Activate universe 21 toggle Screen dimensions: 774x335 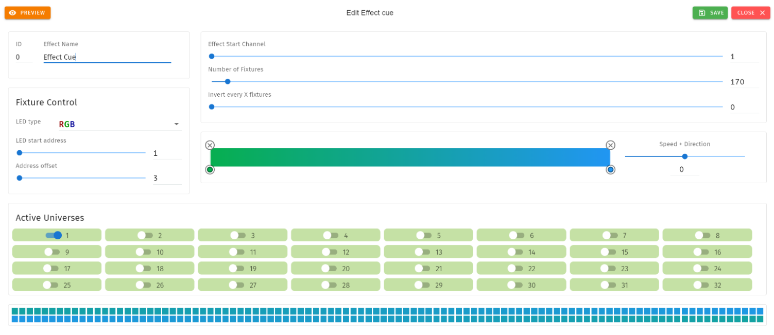423,269
